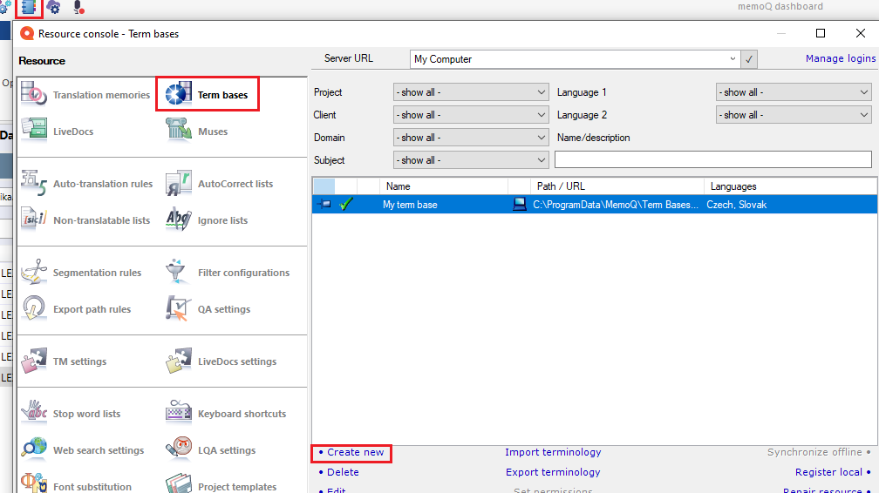Screen dimensions: 879x493
Task: Open the LiveDocs resource icon
Action: pyautogui.click(x=34, y=131)
